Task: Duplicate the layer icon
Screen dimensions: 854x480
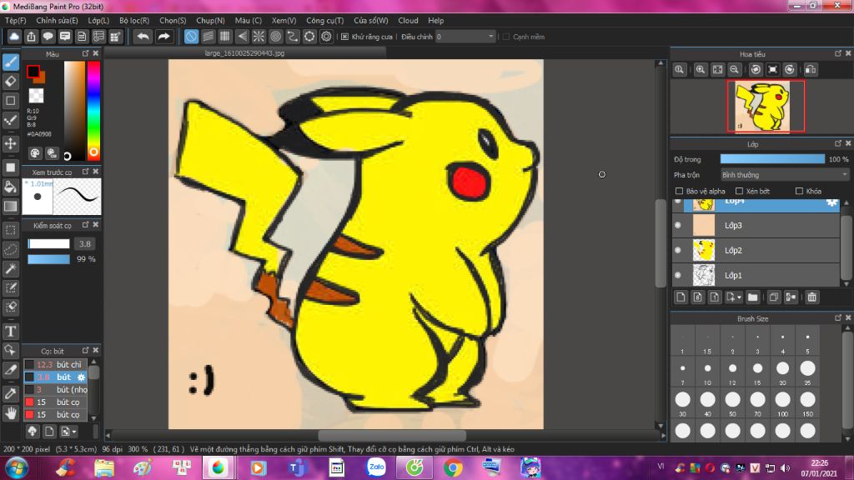Action: [x=774, y=297]
